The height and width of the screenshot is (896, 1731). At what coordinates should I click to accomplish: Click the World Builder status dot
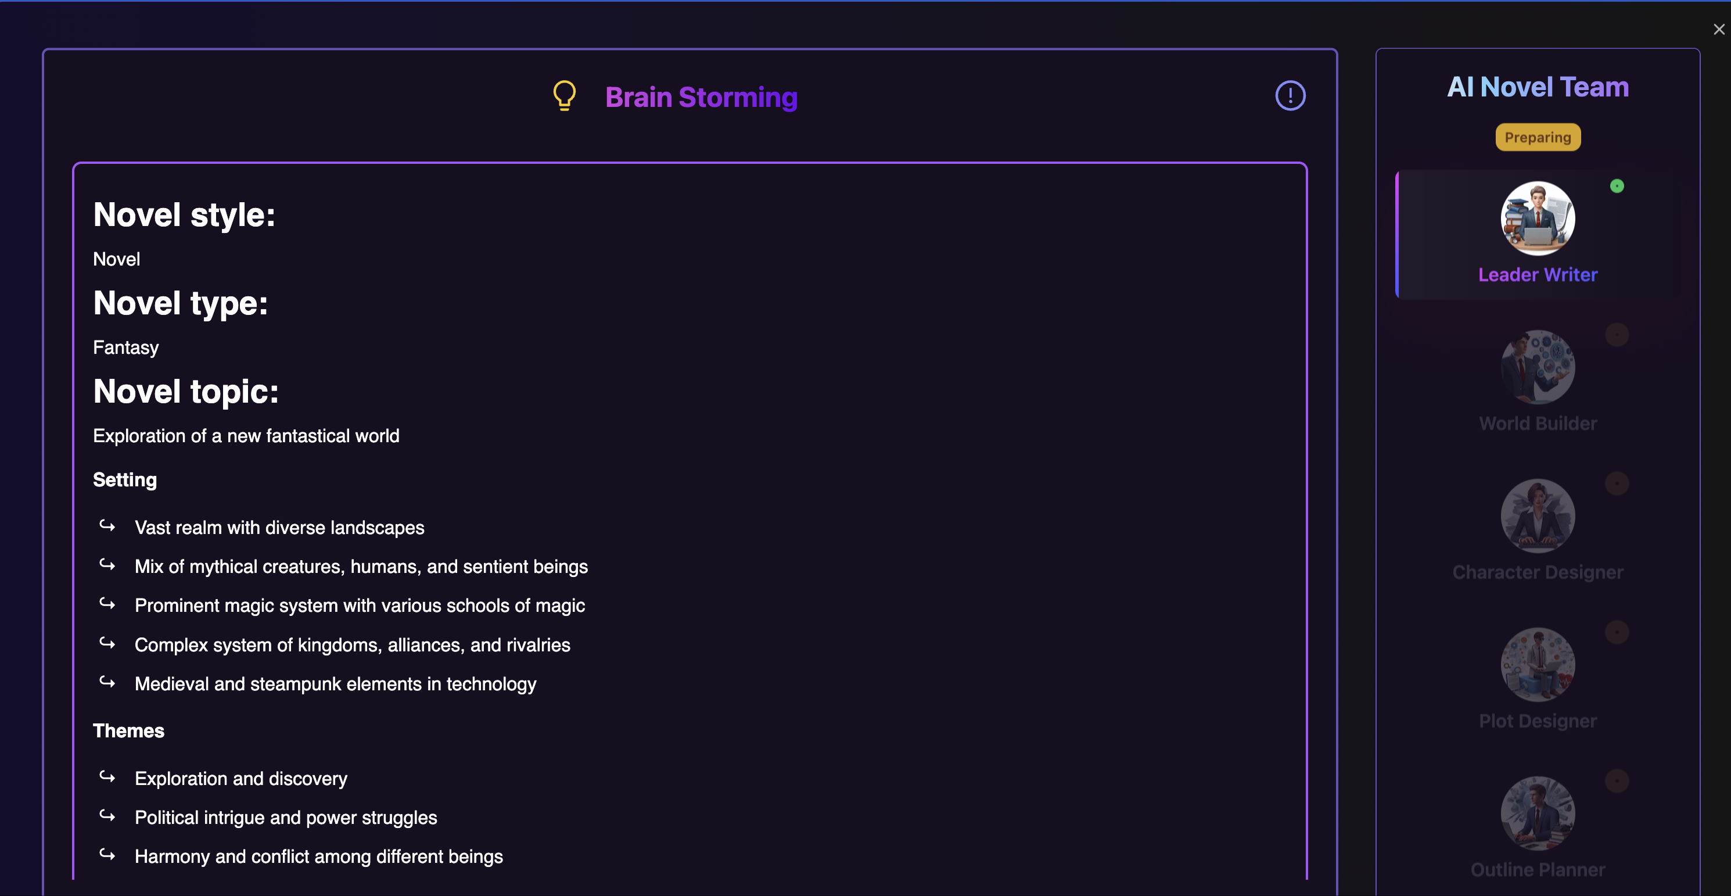(1617, 335)
